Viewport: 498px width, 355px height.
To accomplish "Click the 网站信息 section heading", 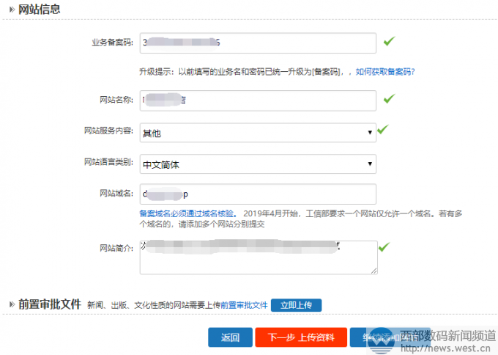I will coord(39,10).
